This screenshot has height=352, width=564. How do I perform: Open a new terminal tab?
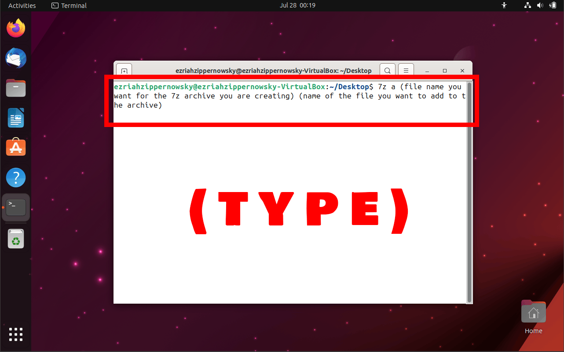(124, 70)
